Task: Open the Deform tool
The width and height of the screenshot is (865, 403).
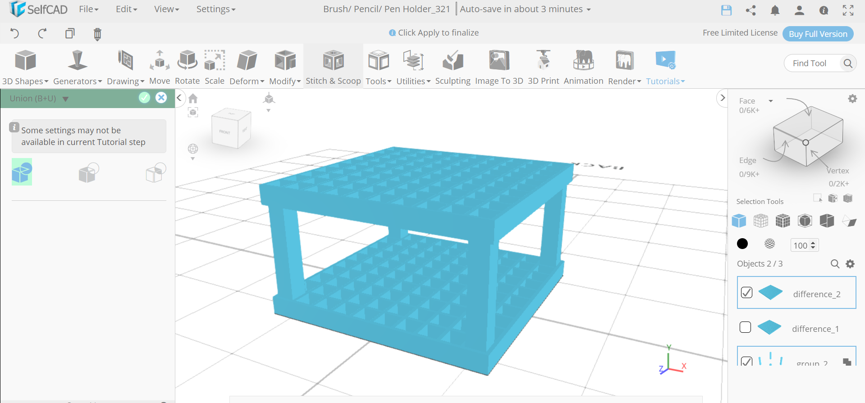Action: coord(247,67)
